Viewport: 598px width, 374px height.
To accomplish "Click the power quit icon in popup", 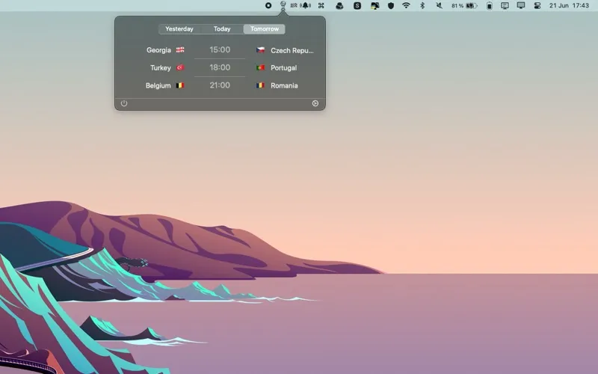I will tap(124, 103).
